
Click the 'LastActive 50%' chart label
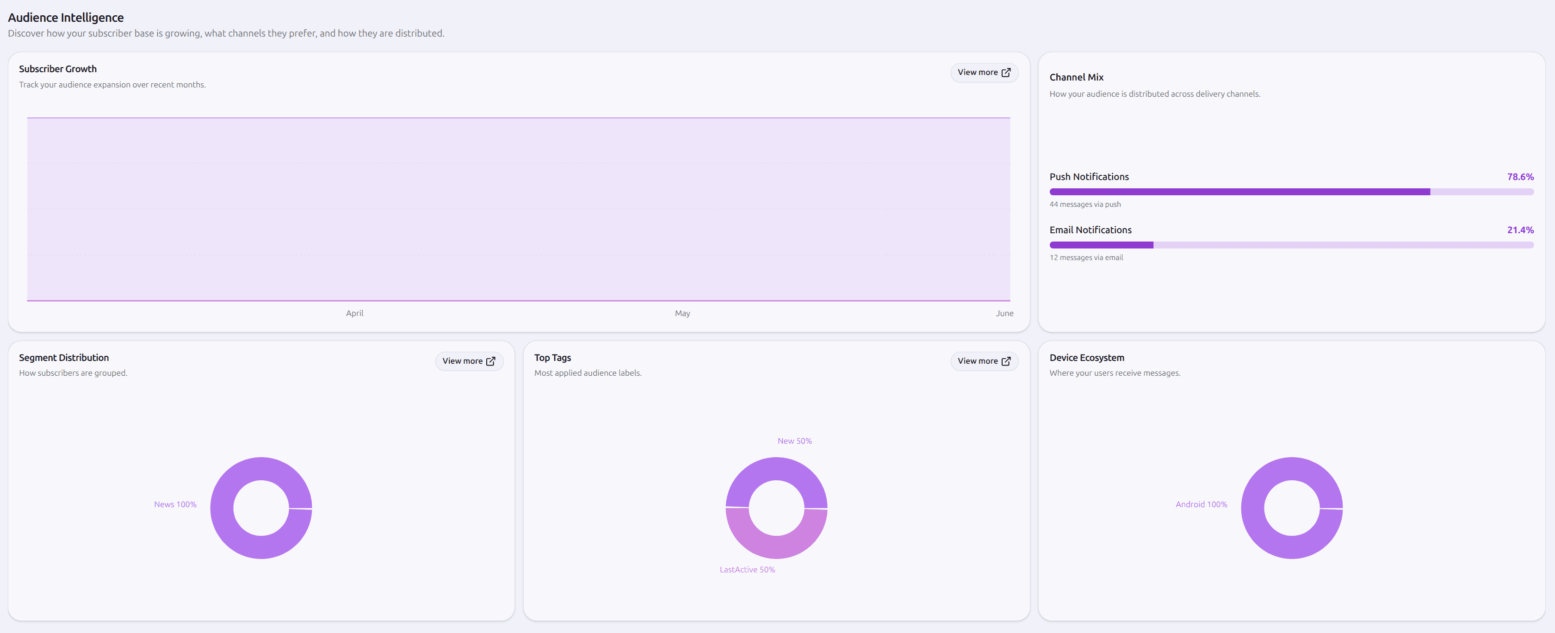tap(747, 570)
